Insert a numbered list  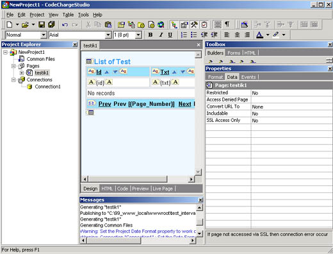point(184,35)
